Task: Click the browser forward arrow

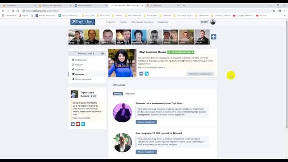Action: pyautogui.click(x=8, y=11)
